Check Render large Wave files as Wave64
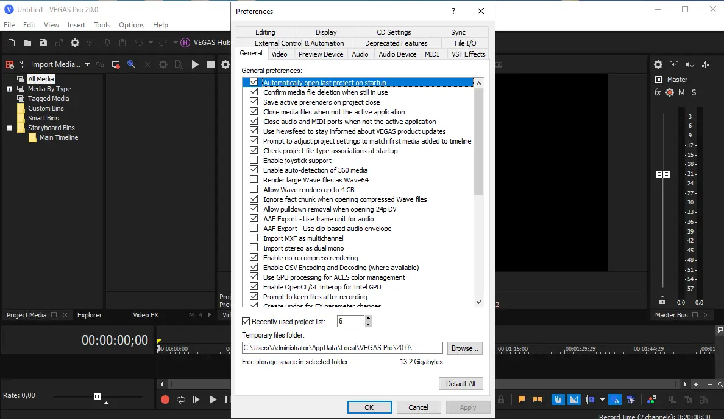Screen dimensions: 724x419 point(254,179)
